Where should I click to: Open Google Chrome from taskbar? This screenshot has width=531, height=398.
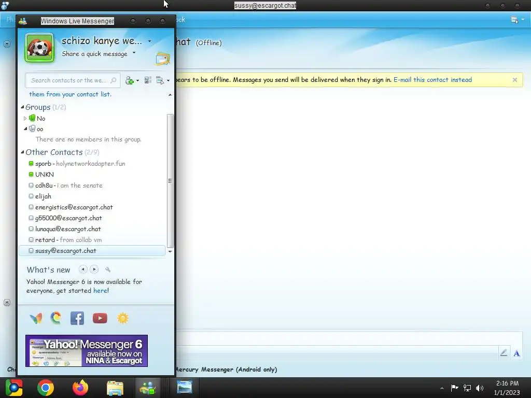coord(46,388)
